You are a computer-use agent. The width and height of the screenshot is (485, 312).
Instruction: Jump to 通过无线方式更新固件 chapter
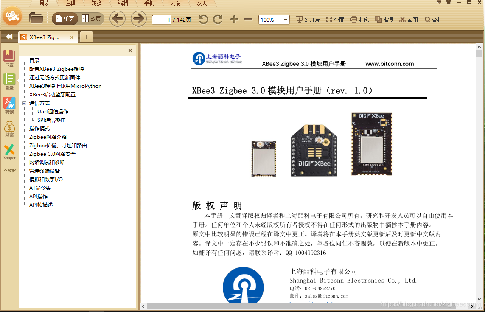point(55,78)
